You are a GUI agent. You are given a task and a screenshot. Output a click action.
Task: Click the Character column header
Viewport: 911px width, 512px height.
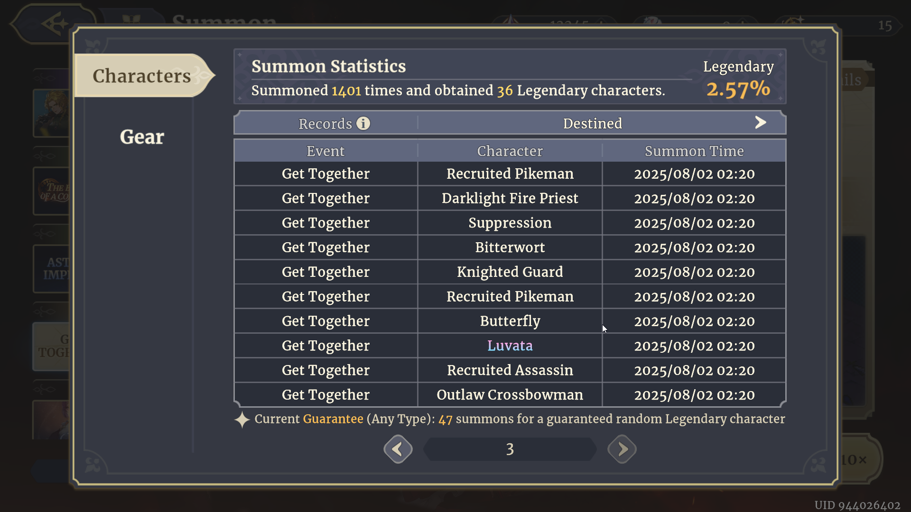click(x=510, y=151)
